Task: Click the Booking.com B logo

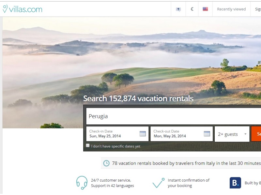Action: point(235,183)
